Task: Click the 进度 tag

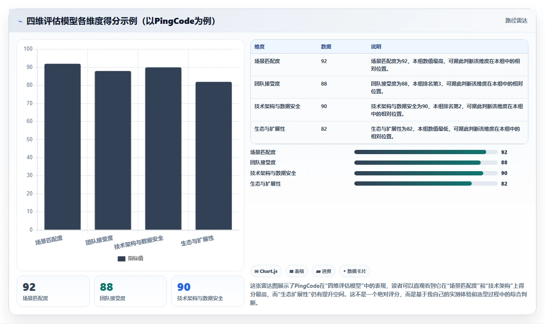Action: pyautogui.click(x=324, y=271)
